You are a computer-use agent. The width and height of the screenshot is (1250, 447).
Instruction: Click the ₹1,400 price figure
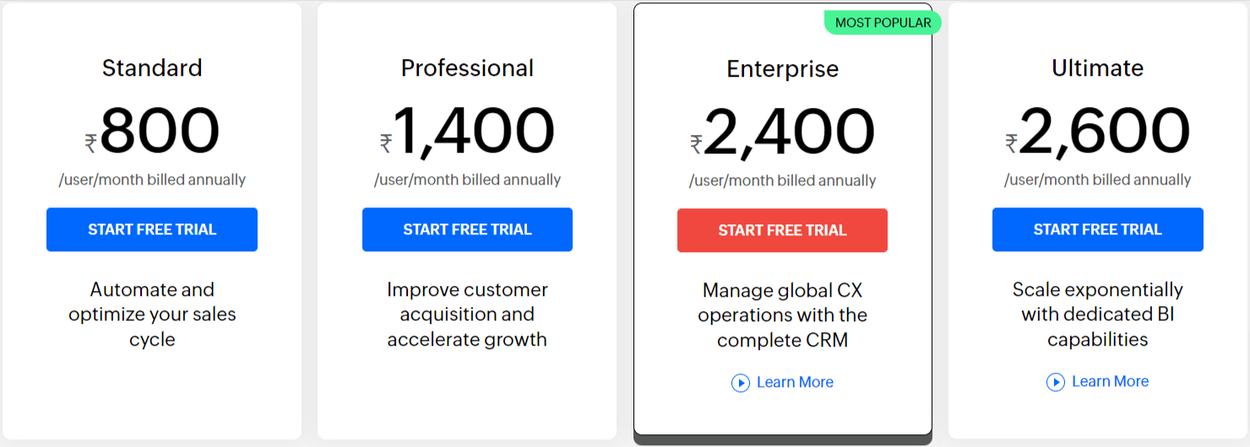coord(467,132)
